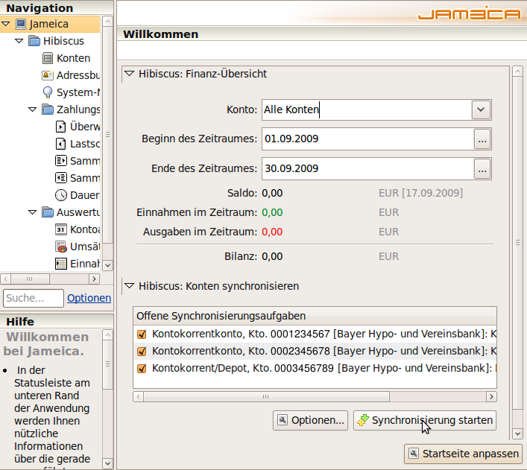The height and width of the screenshot is (470, 527).
Task: Click navigation horizontal scroll right arrow
Action: click(94, 279)
